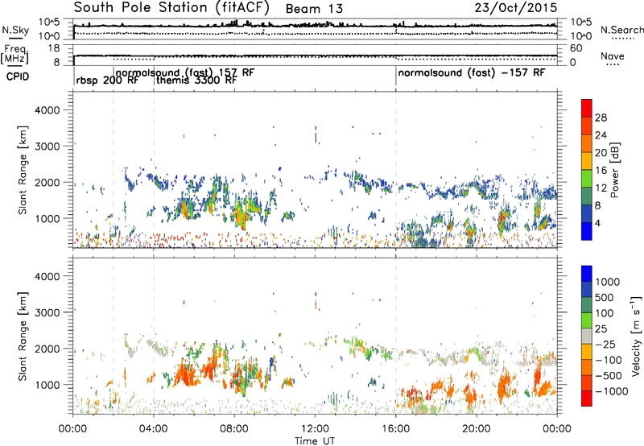Click the '16' power colorbar tick
This screenshot has width=644, height=446.
(601, 171)
